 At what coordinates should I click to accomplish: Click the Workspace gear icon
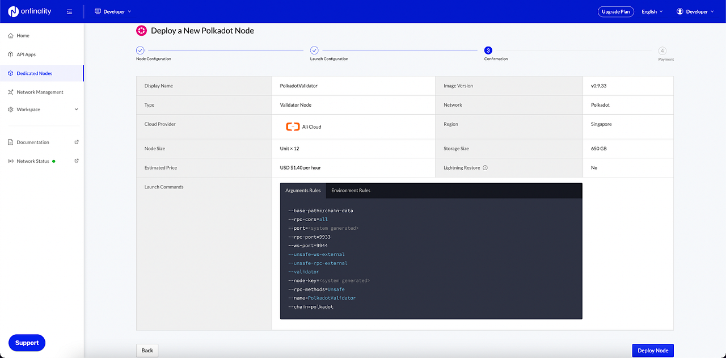click(x=11, y=109)
